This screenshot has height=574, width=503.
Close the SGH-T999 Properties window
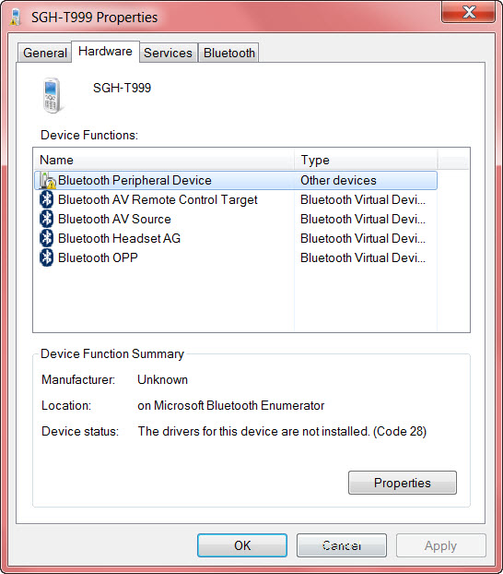click(469, 12)
